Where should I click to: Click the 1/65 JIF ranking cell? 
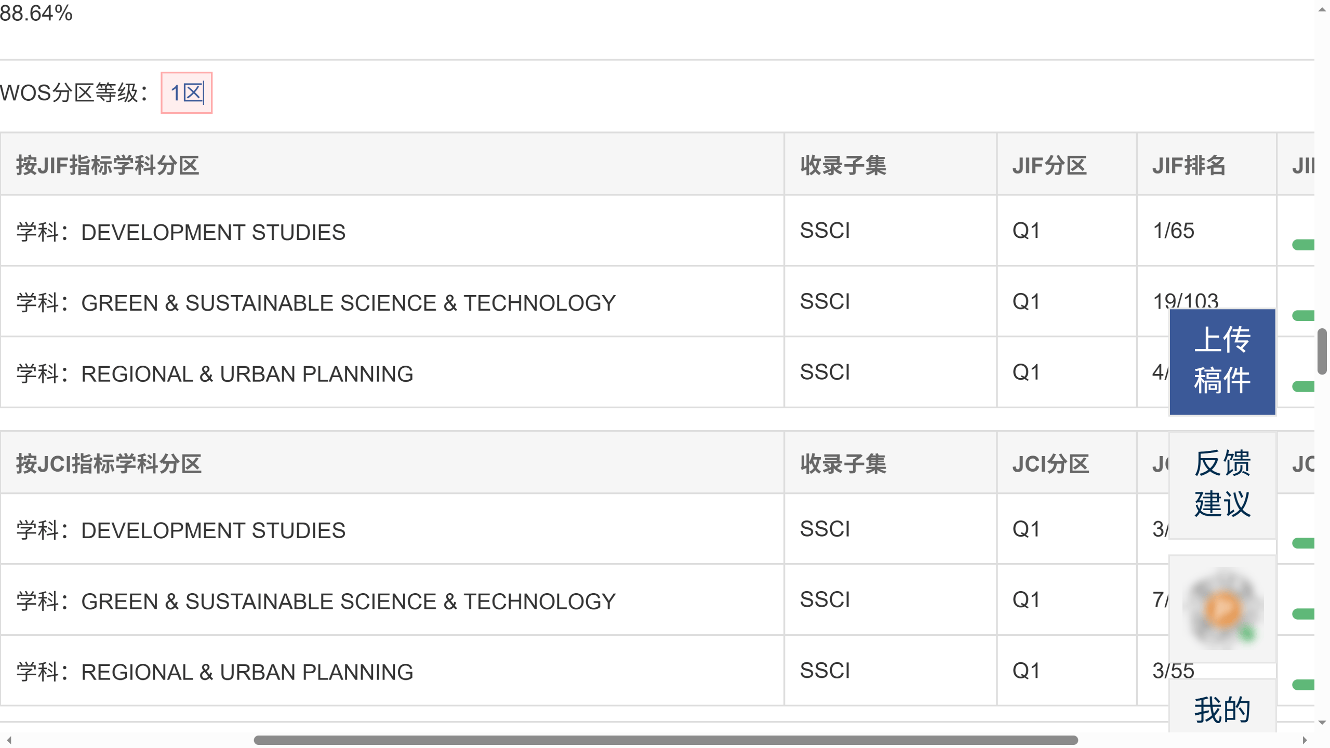point(1173,231)
